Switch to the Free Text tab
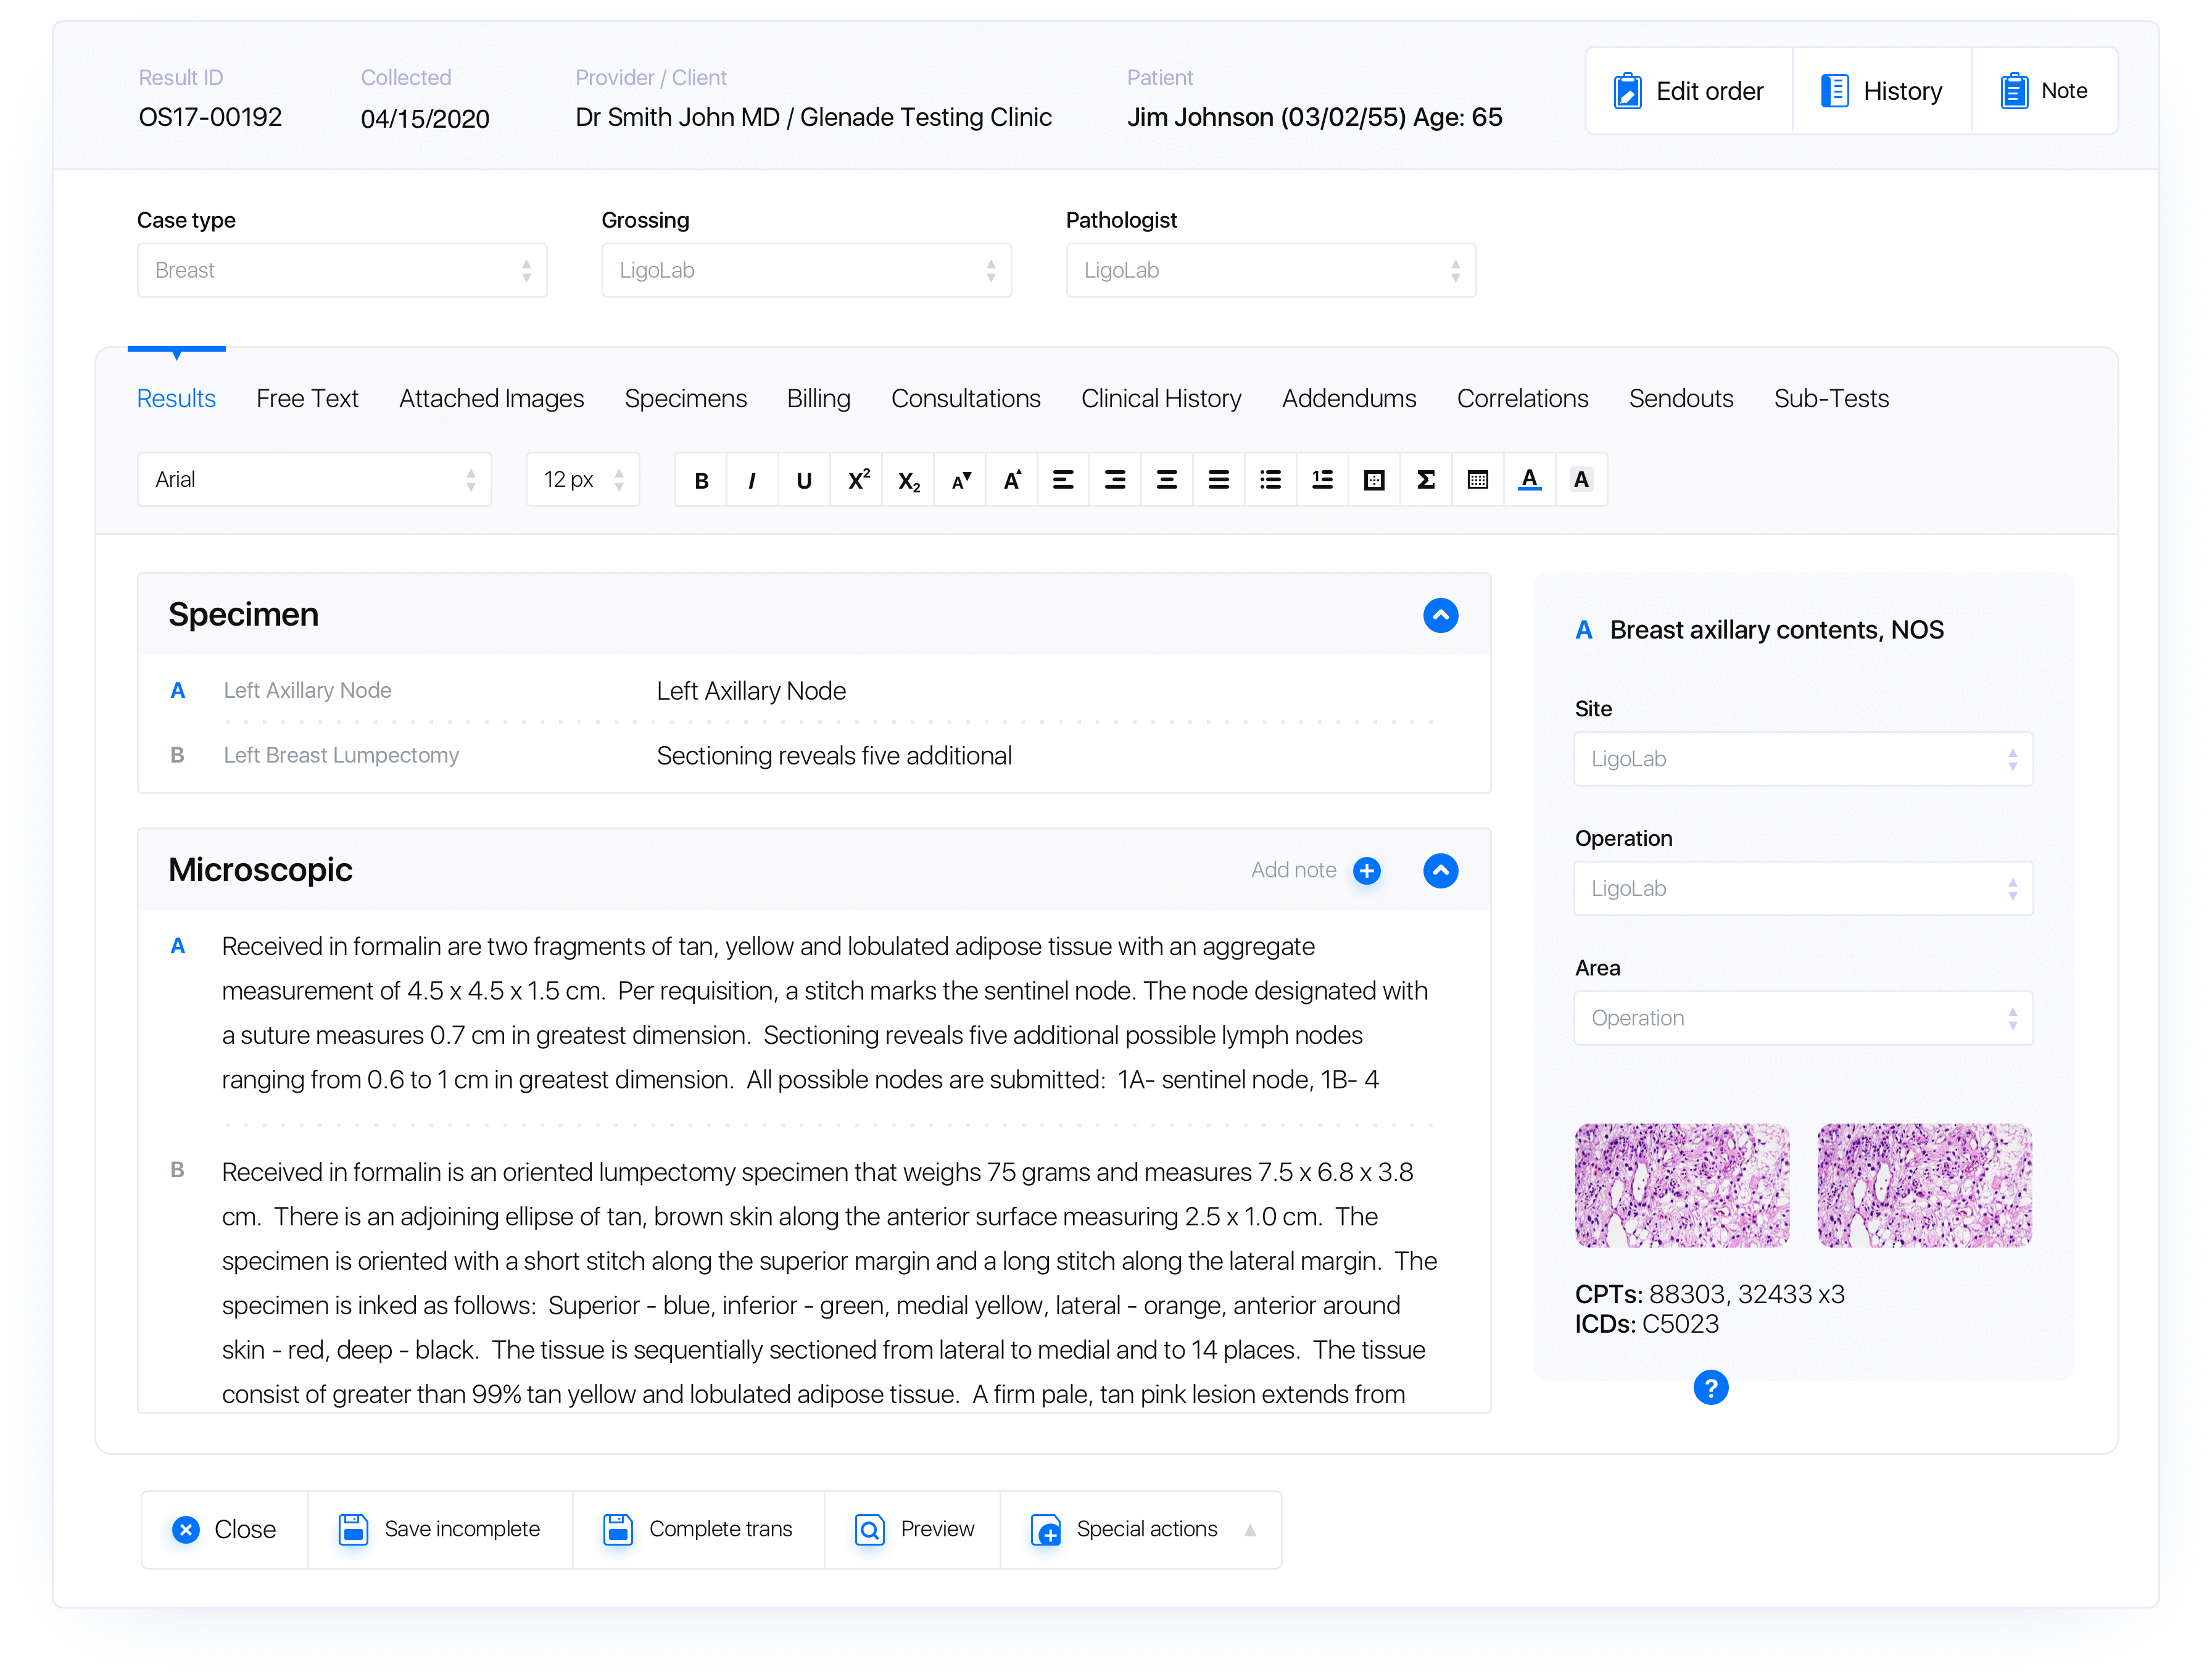This screenshot has height=1677, width=2212. pyautogui.click(x=307, y=399)
